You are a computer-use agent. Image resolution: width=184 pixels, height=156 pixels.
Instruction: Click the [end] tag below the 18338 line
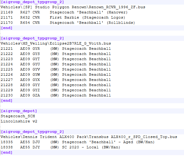pyautogui.click(x=7, y=152)
